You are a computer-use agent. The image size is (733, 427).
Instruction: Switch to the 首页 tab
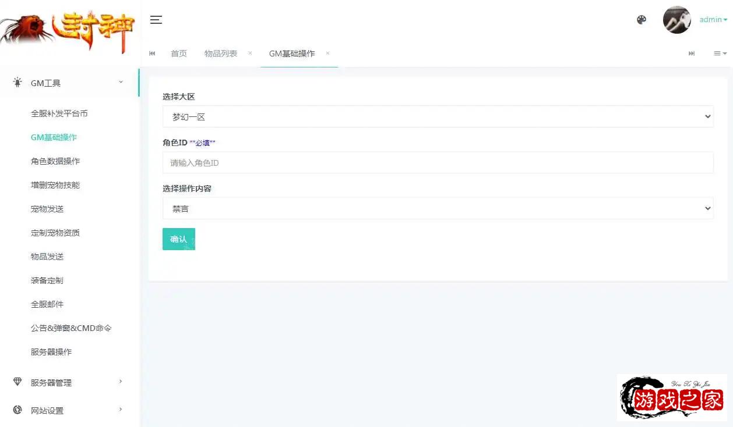click(x=179, y=54)
